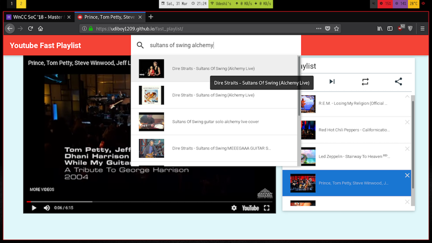Play 'Red Hot Chili Peppers - Californication' entry
This screenshot has width=432, height=243.
[x=354, y=130]
